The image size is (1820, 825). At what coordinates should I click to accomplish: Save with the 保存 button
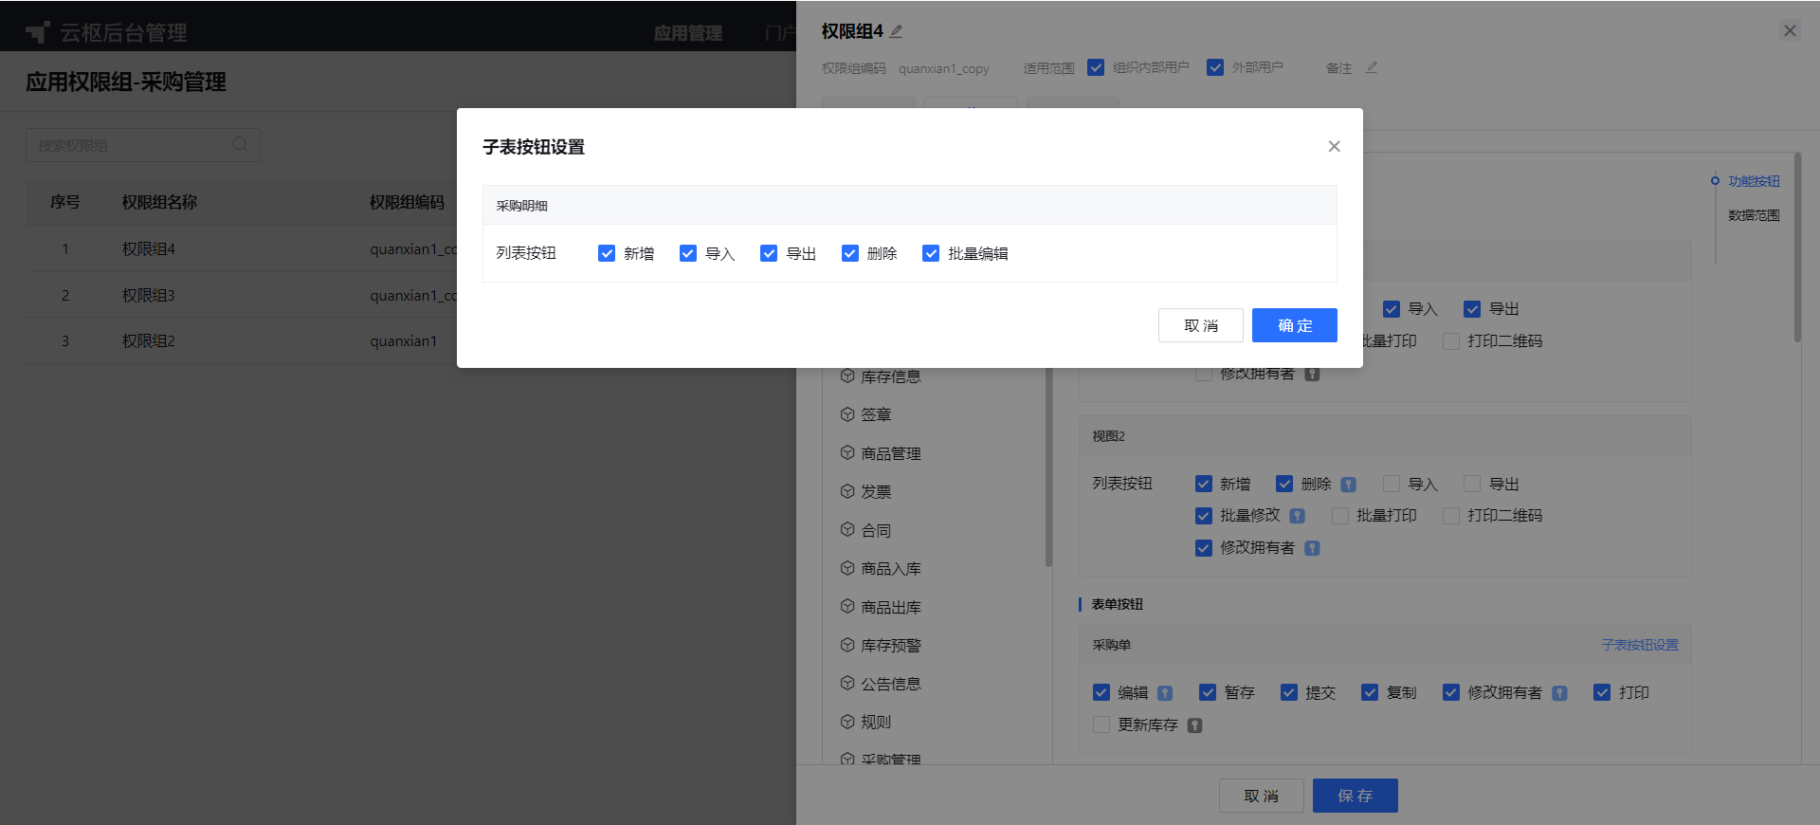tap(1356, 796)
